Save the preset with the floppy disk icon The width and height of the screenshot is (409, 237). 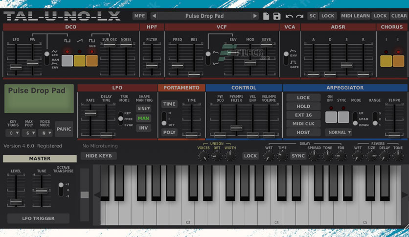[x=277, y=16]
